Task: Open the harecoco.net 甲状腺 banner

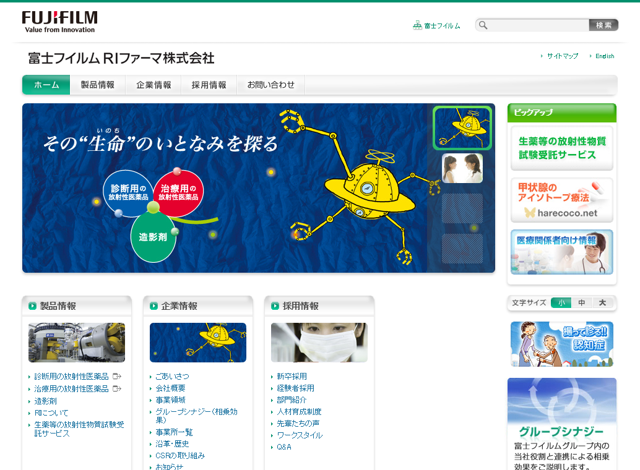Action: pos(562,200)
